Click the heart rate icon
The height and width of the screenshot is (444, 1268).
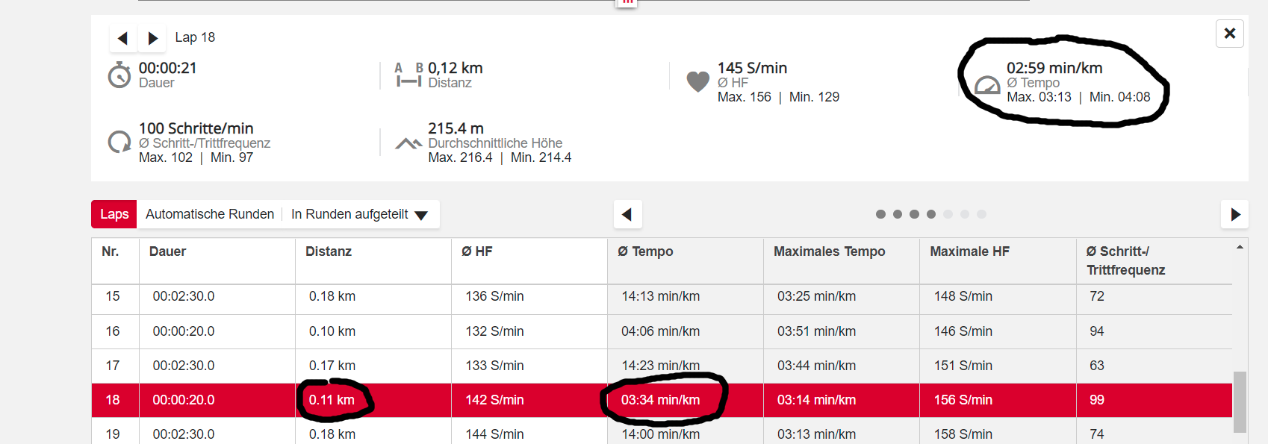point(697,81)
